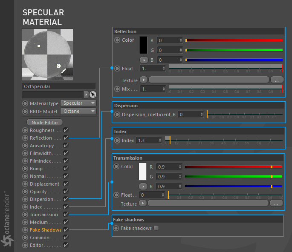Select the Fake Shadows channel tab
This screenshot has width=292, height=252.
click(46, 230)
